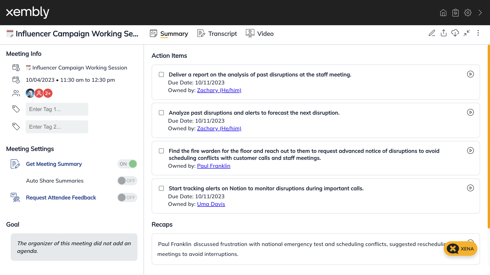Click Enter Tag 1 input field
Screen dimensions: 490x275
(57, 109)
